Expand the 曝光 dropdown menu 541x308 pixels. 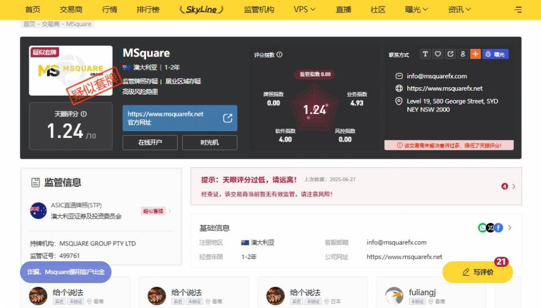(x=416, y=10)
